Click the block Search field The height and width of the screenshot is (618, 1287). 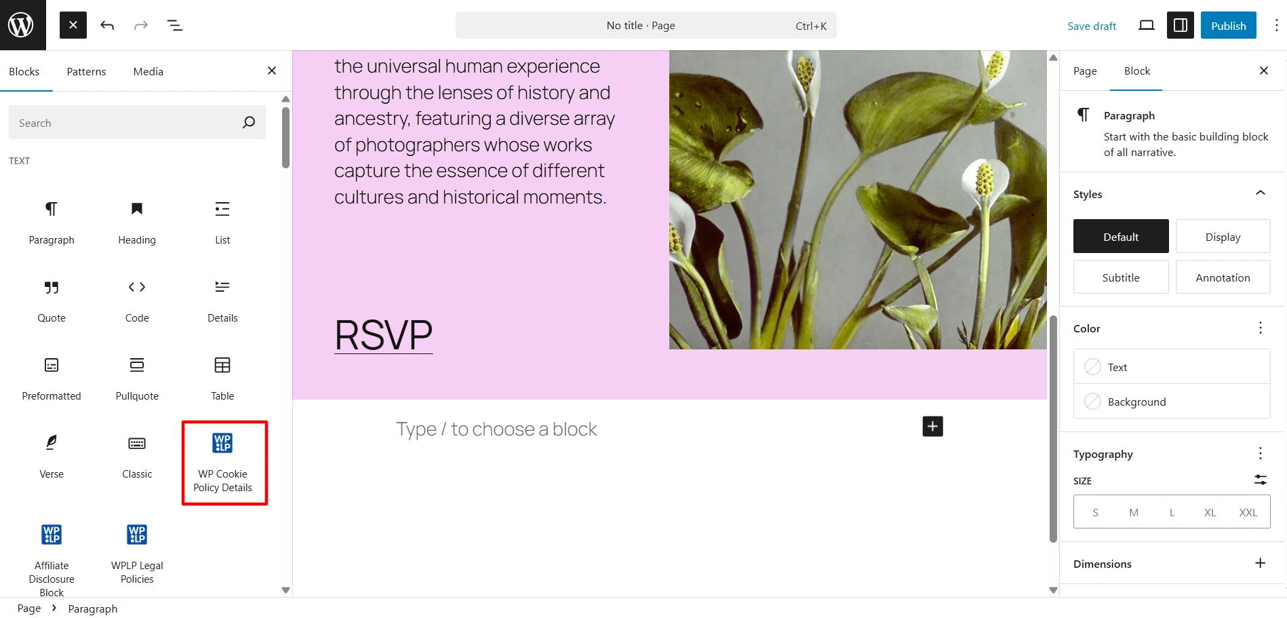[x=125, y=123]
